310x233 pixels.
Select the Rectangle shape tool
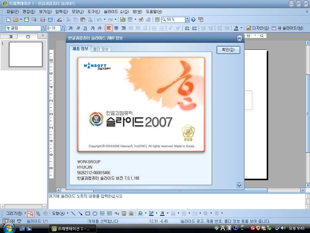click(x=88, y=213)
